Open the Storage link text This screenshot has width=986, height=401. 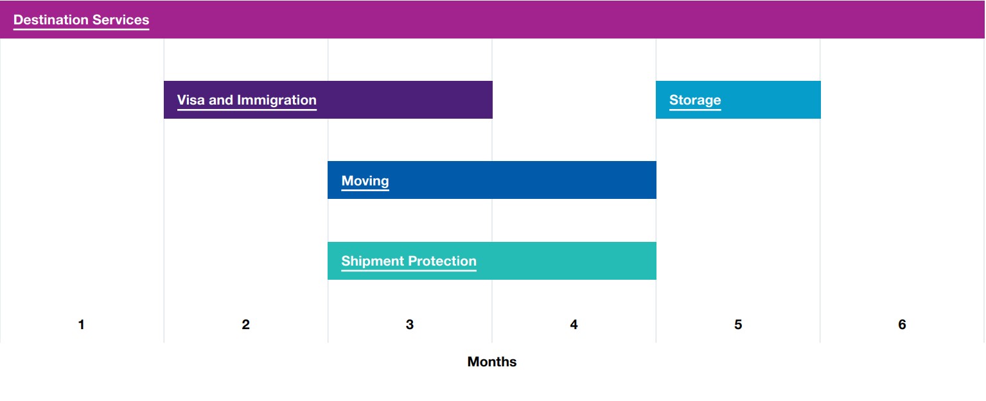[x=695, y=100]
